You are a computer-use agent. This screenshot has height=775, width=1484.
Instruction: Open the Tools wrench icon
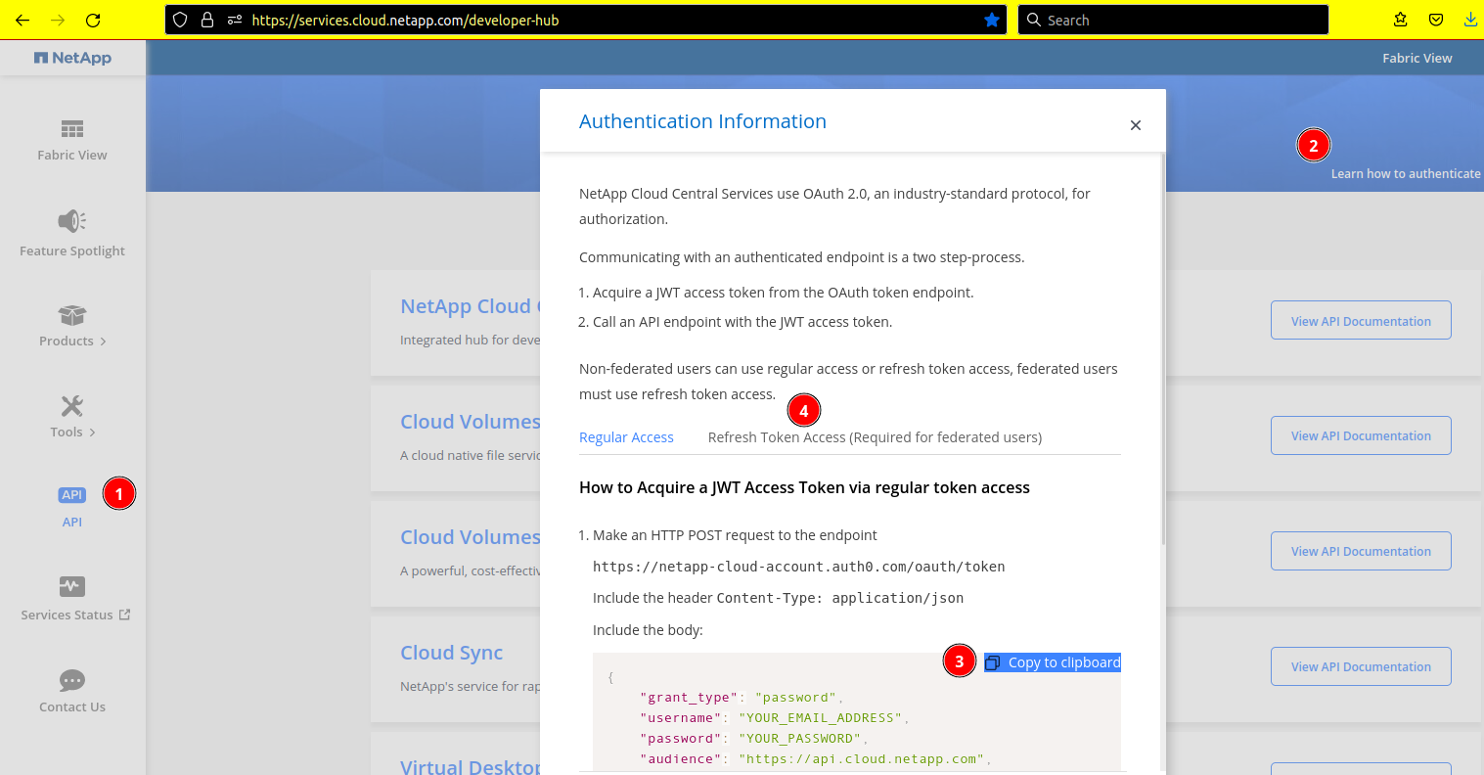point(72,406)
